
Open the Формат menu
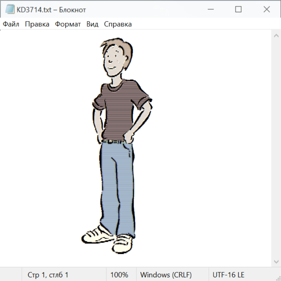click(68, 24)
